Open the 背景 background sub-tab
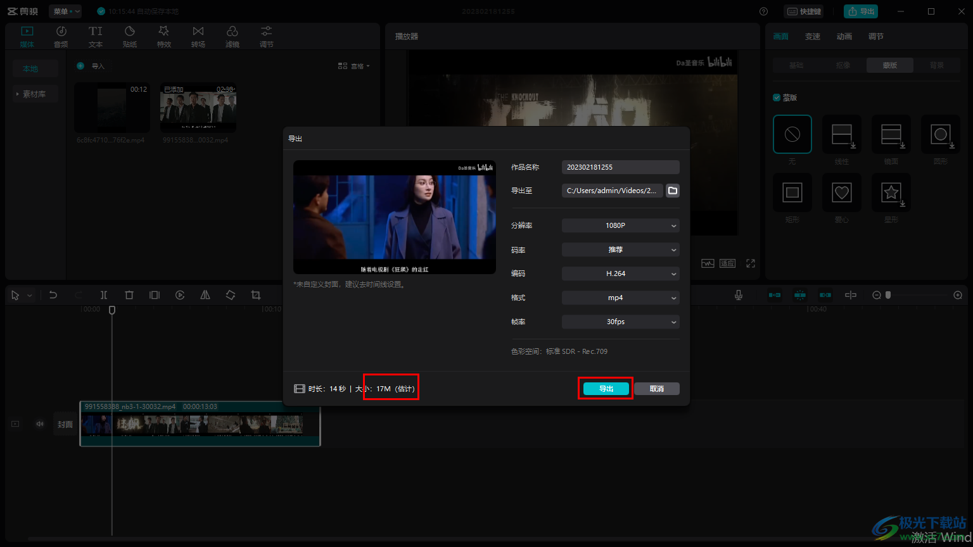The image size is (973, 547). [x=937, y=65]
